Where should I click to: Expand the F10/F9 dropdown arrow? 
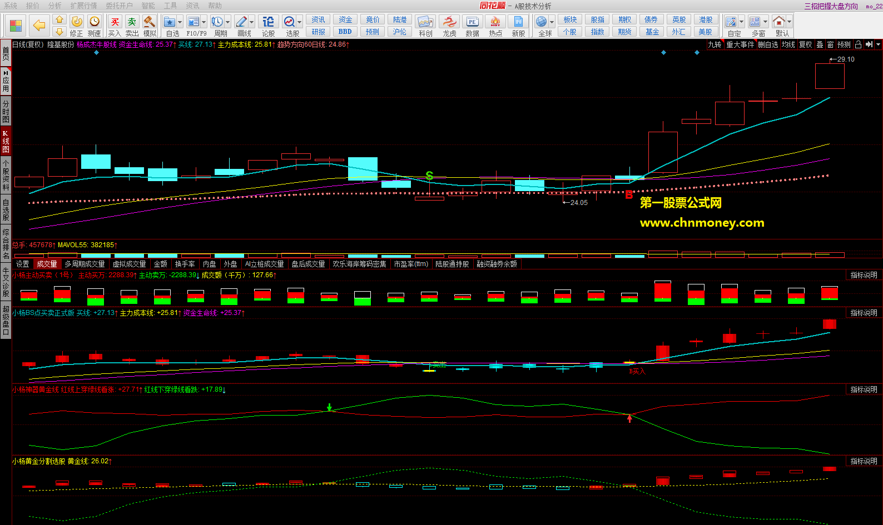tap(204, 22)
